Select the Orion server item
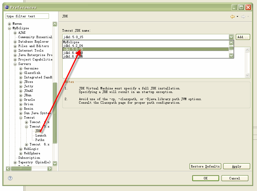The width and height of the screenshot is (257, 191). click(29, 104)
